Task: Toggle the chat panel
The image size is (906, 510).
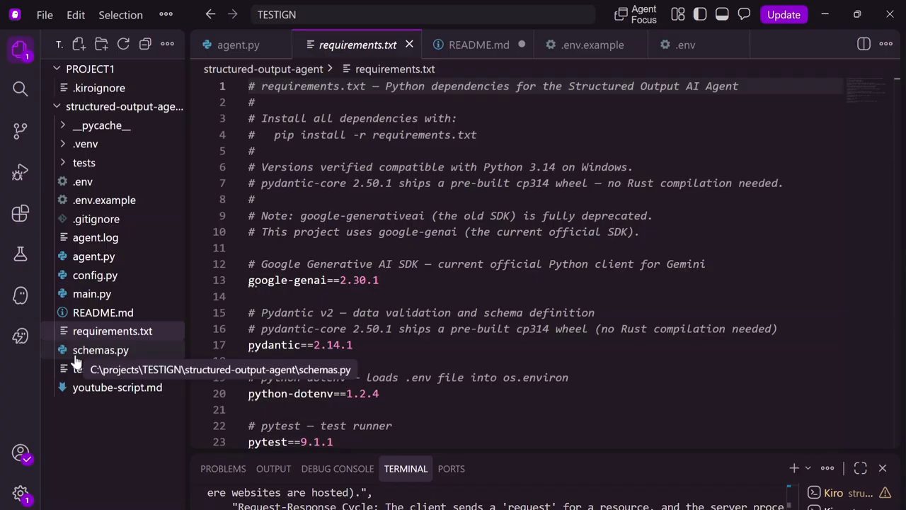Action: [744, 14]
